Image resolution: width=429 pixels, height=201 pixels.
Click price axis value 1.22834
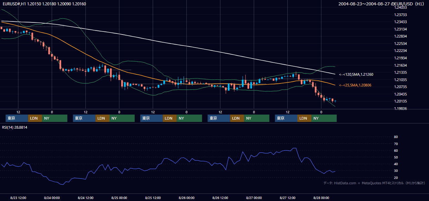coord(400,36)
